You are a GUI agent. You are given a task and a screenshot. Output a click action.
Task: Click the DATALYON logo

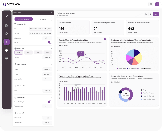[x=12, y=4]
